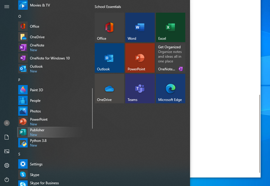The image size is (270, 186).
Task: Open Documents from the Start sidebar
Action: (x=7, y=137)
